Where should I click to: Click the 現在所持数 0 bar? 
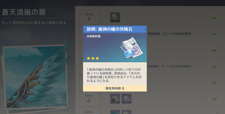(x=115, y=88)
